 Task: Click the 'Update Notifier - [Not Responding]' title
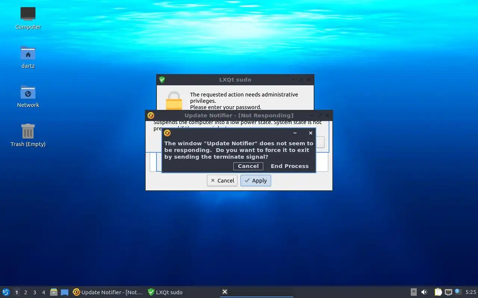pos(239,115)
